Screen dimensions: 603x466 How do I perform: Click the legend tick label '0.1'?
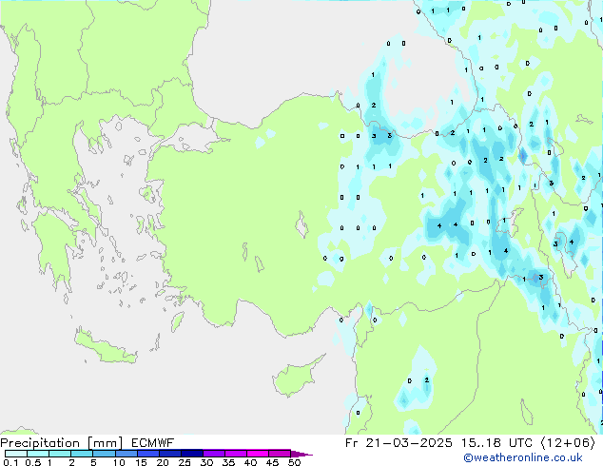point(10,462)
